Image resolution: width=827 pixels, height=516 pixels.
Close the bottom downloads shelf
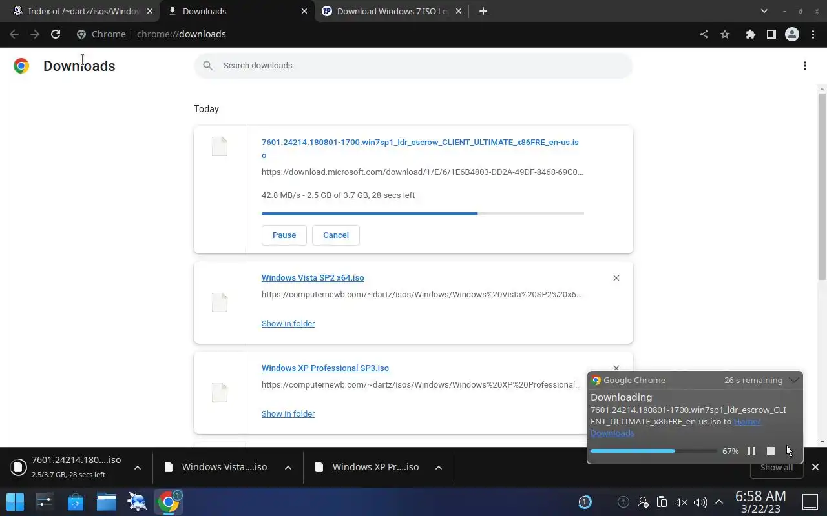click(815, 467)
